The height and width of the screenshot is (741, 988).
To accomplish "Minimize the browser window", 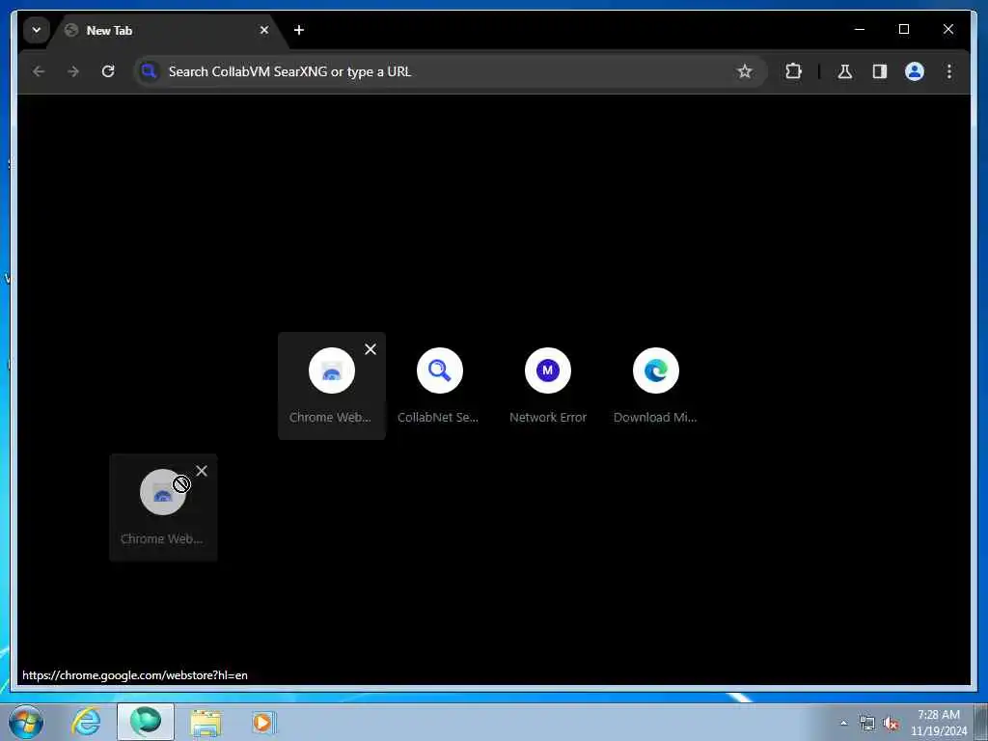I will click(x=860, y=29).
